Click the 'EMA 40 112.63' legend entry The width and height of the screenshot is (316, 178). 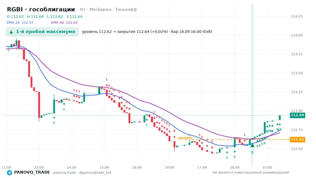click(64, 22)
